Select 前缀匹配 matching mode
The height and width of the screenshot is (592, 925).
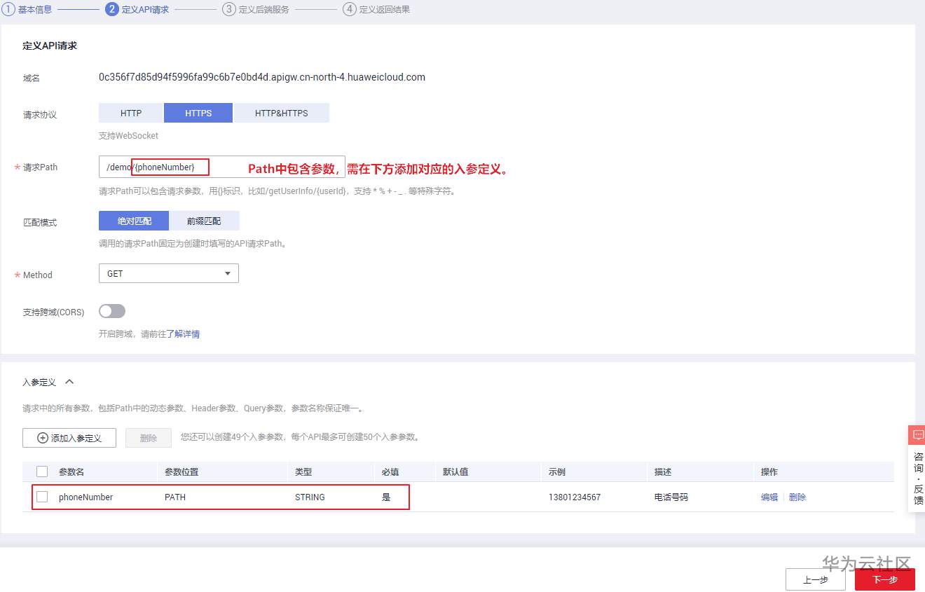coord(205,220)
